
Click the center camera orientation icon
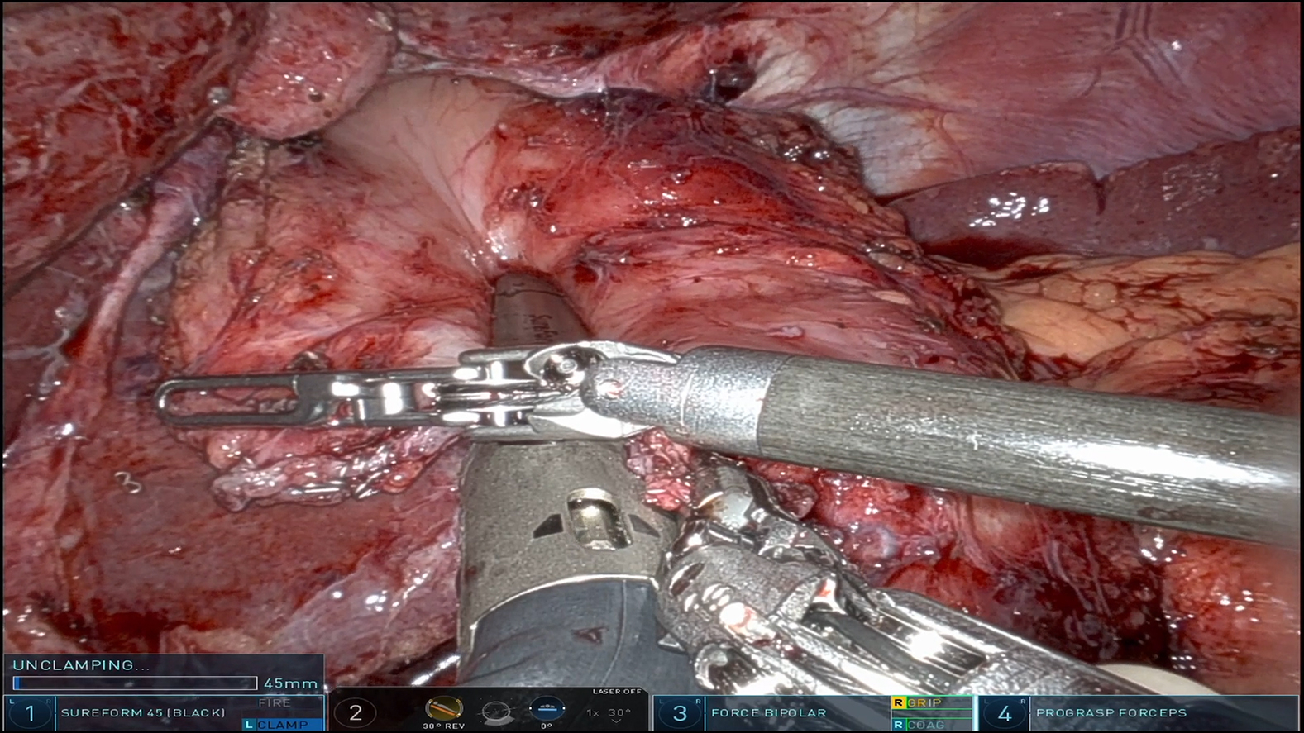coord(496,712)
